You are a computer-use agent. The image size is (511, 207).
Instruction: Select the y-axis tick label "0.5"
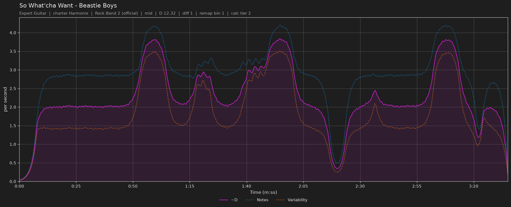coord(13,163)
